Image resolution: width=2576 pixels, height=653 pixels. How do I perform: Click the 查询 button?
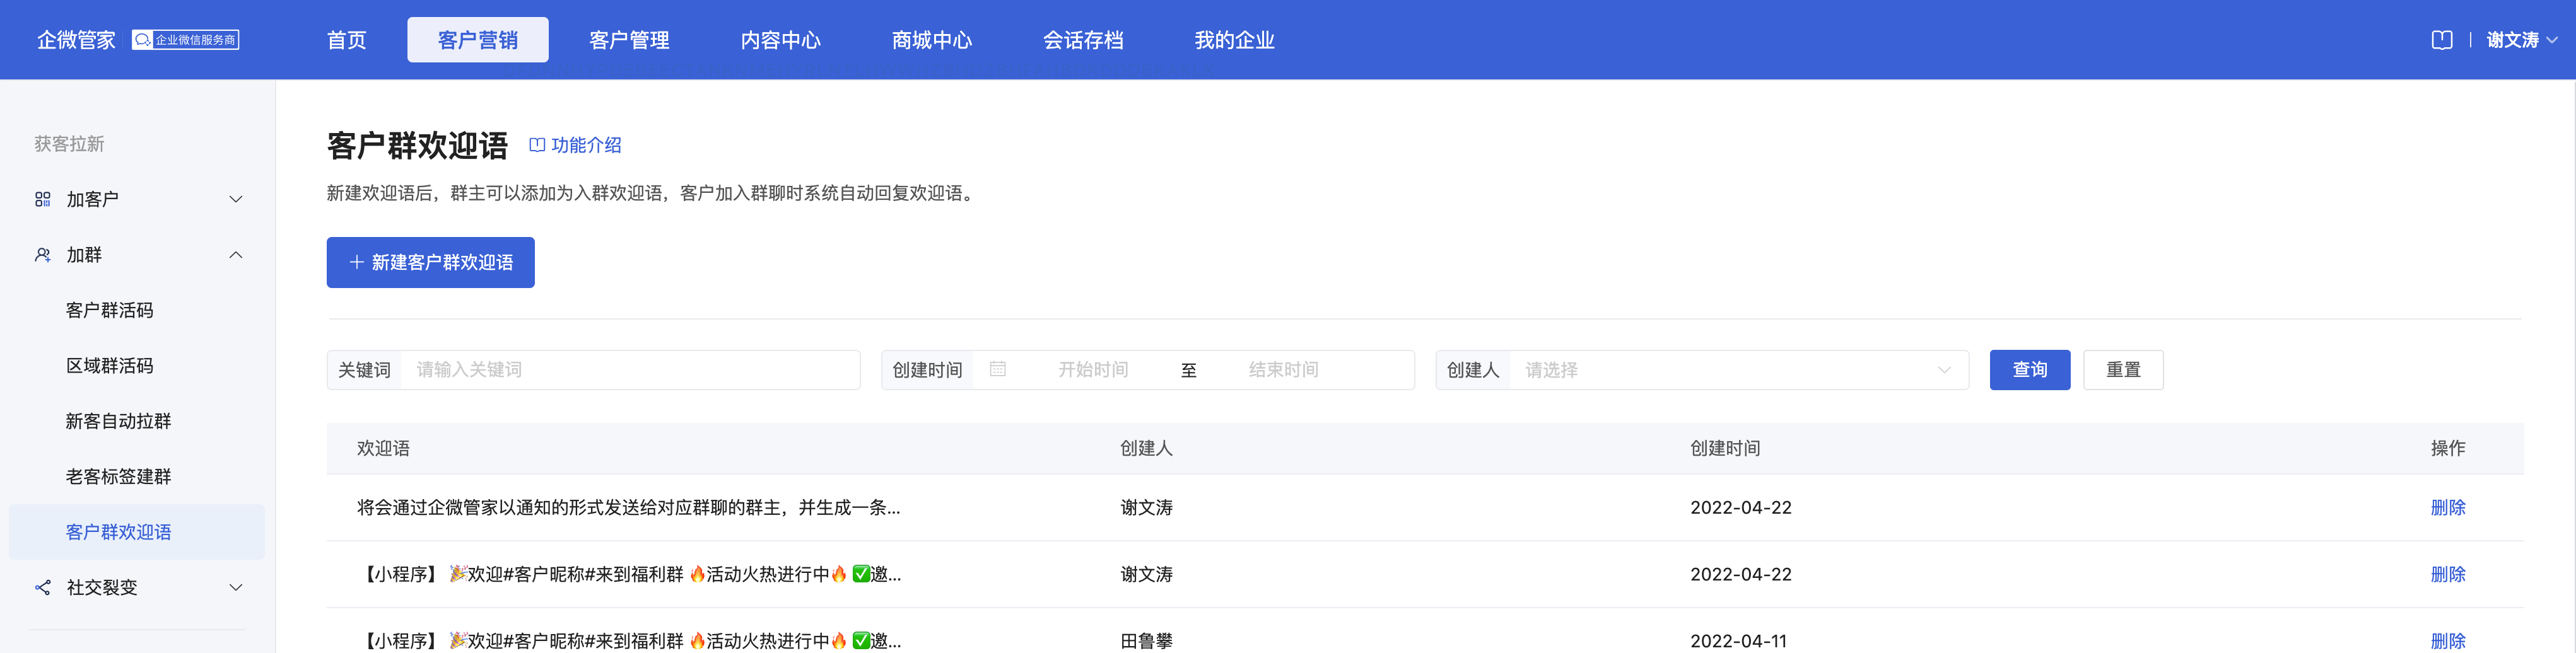(2029, 370)
